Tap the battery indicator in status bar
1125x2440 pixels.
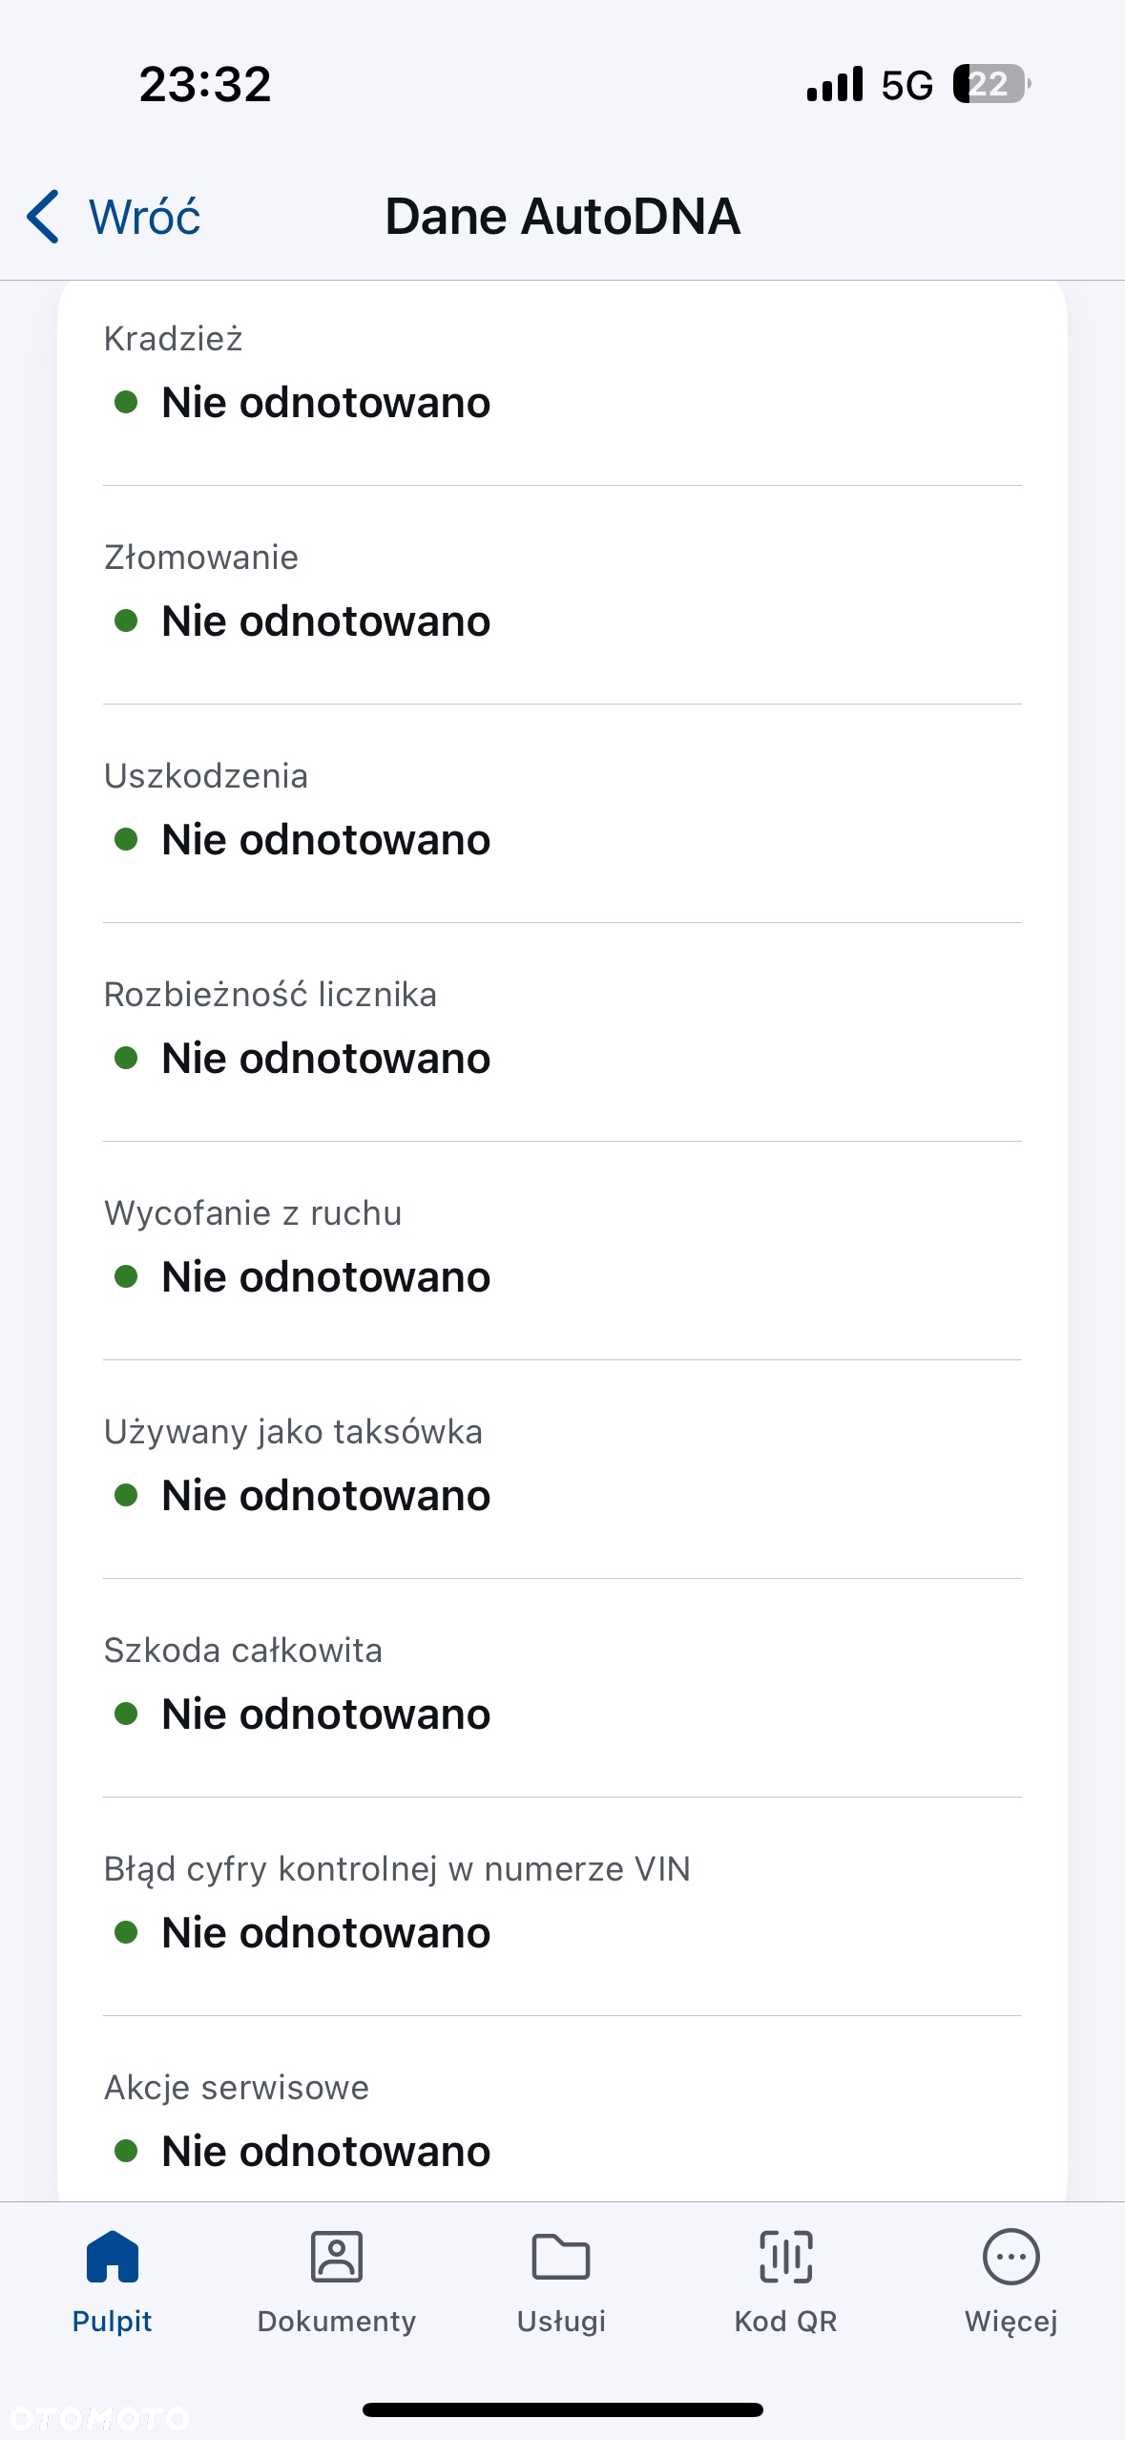[x=992, y=84]
